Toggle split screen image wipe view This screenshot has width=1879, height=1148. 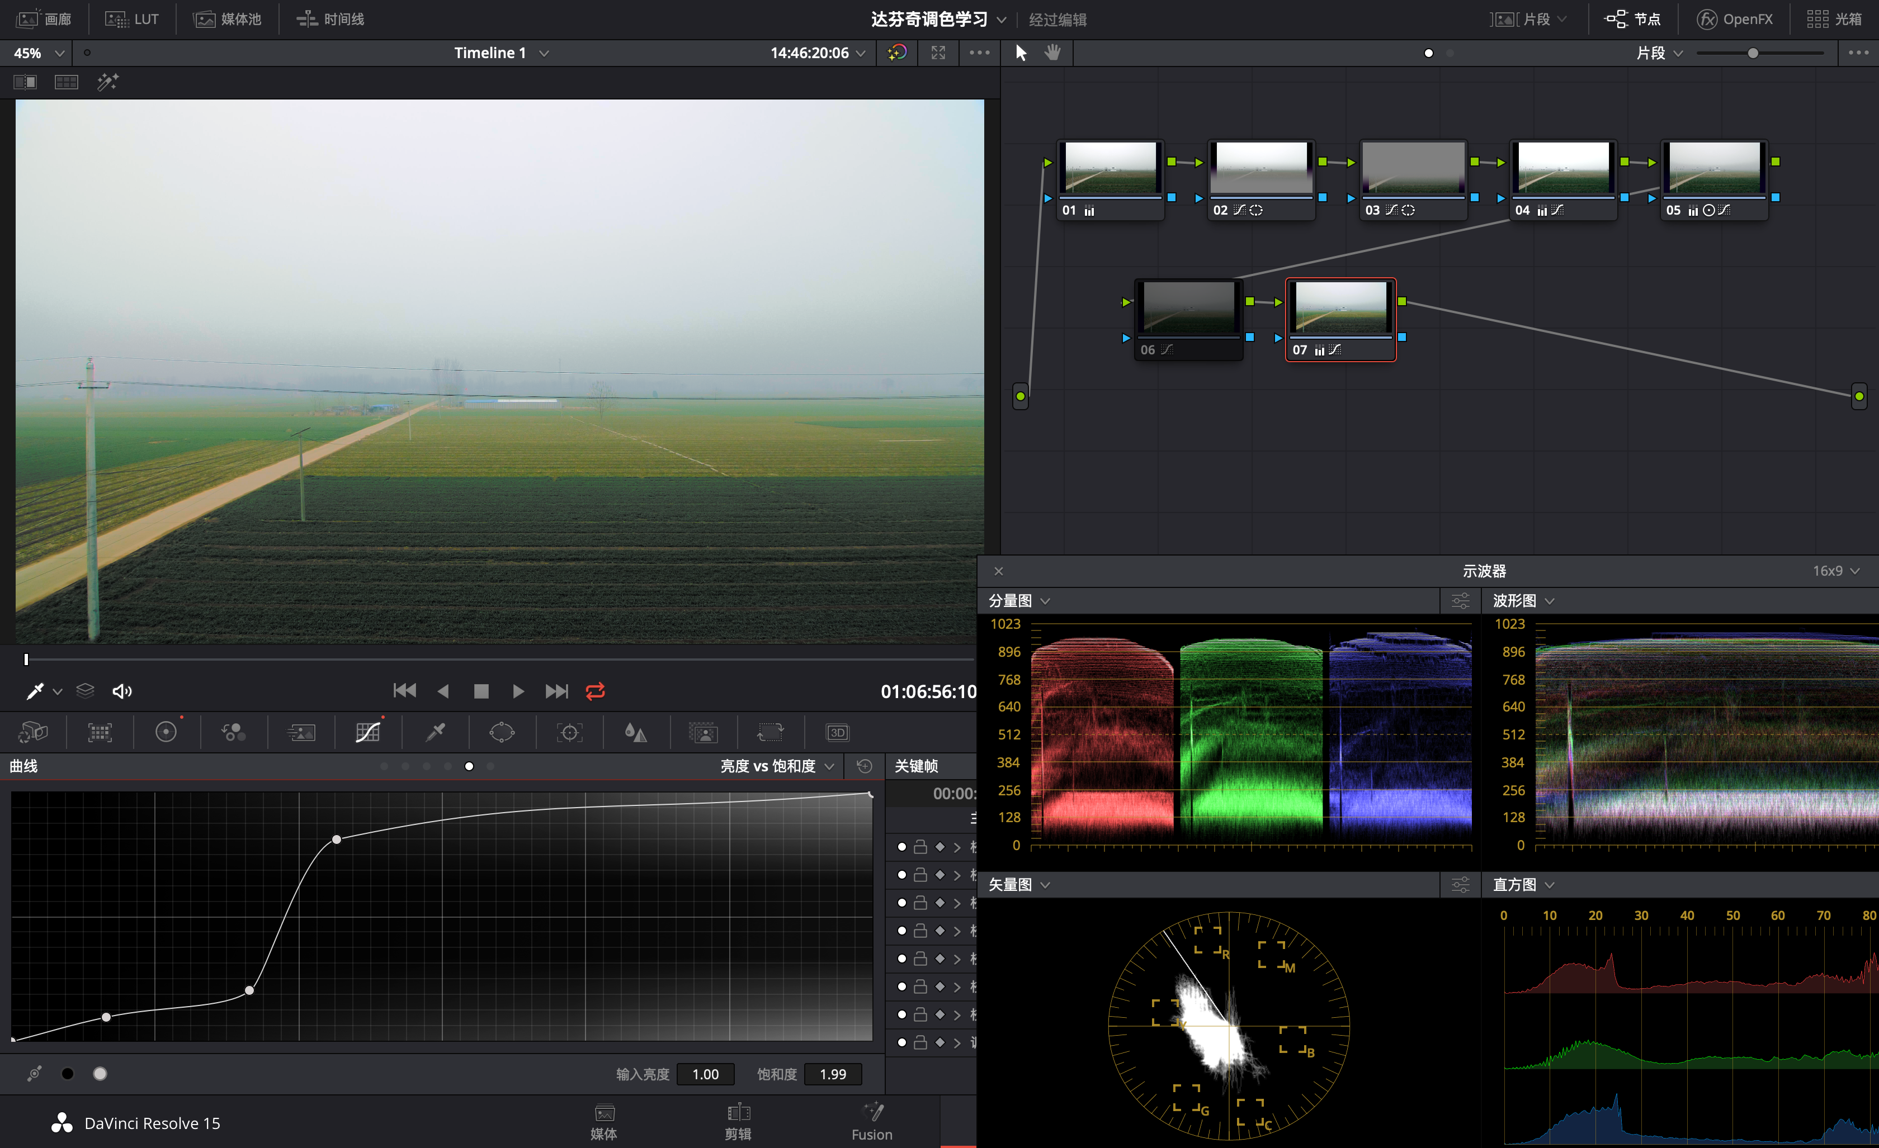(x=25, y=82)
